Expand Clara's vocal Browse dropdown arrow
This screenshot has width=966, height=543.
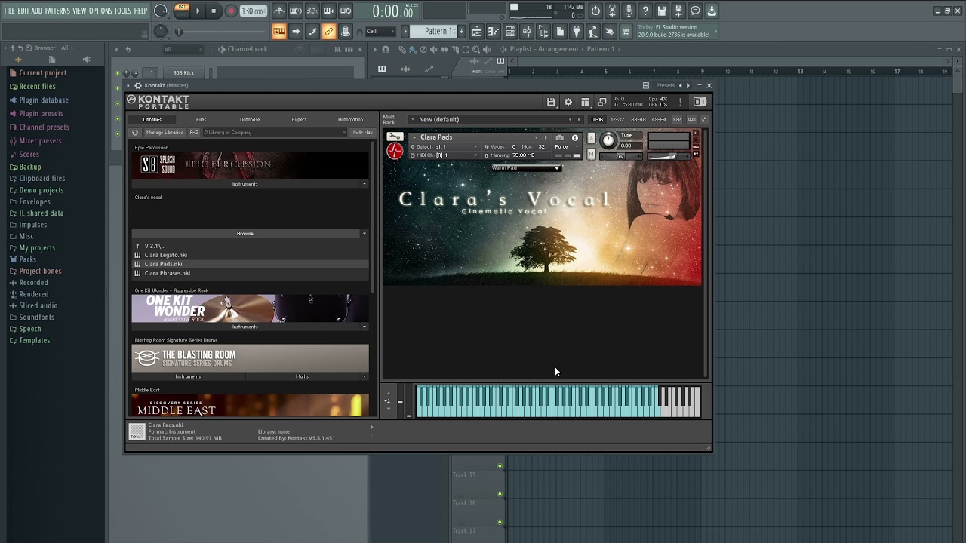click(365, 234)
